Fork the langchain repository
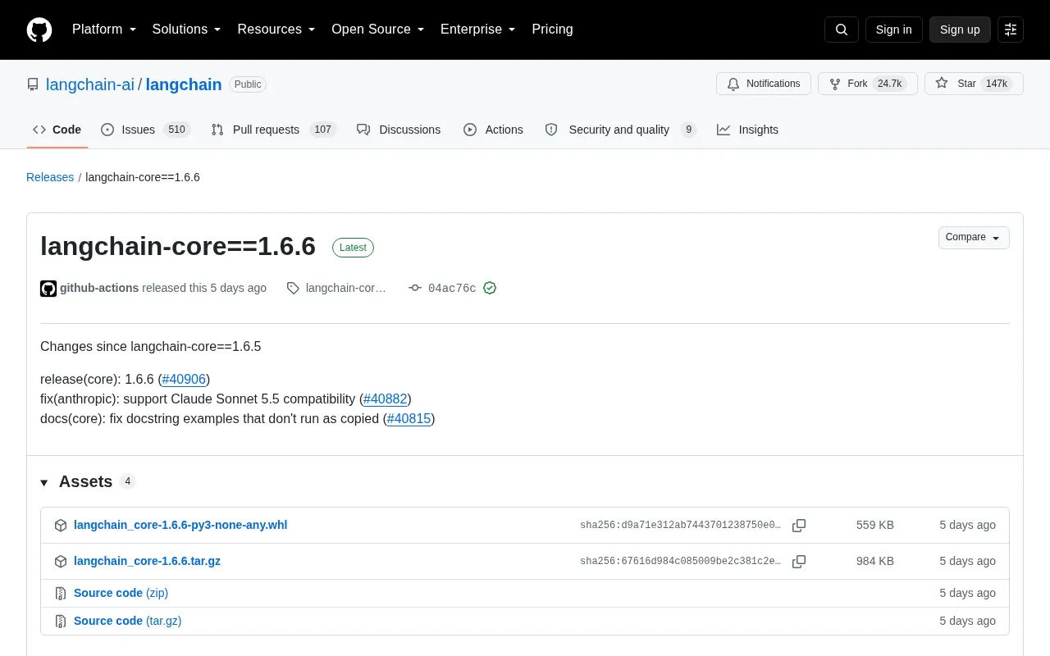The image size is (1050, 656). [868, 84]
